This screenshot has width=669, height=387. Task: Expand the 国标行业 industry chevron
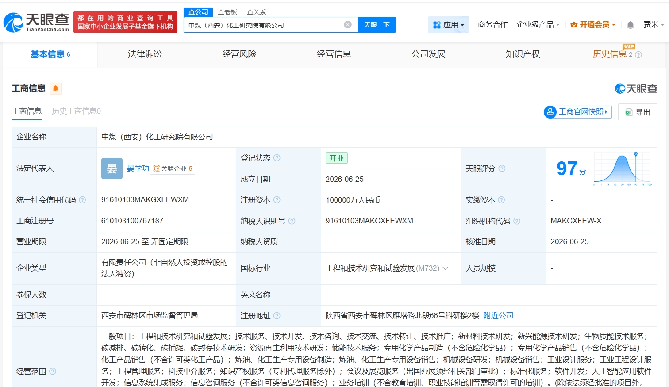[445, 268]
